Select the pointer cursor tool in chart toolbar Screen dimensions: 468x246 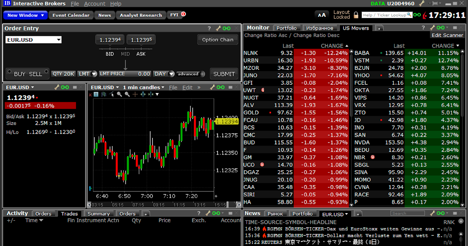click(112, 94)
